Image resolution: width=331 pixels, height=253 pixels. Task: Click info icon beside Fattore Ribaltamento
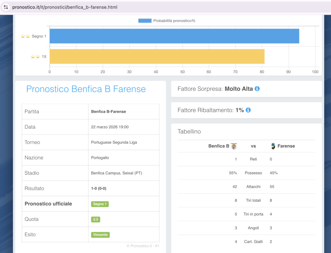click(x=248, y=110)
